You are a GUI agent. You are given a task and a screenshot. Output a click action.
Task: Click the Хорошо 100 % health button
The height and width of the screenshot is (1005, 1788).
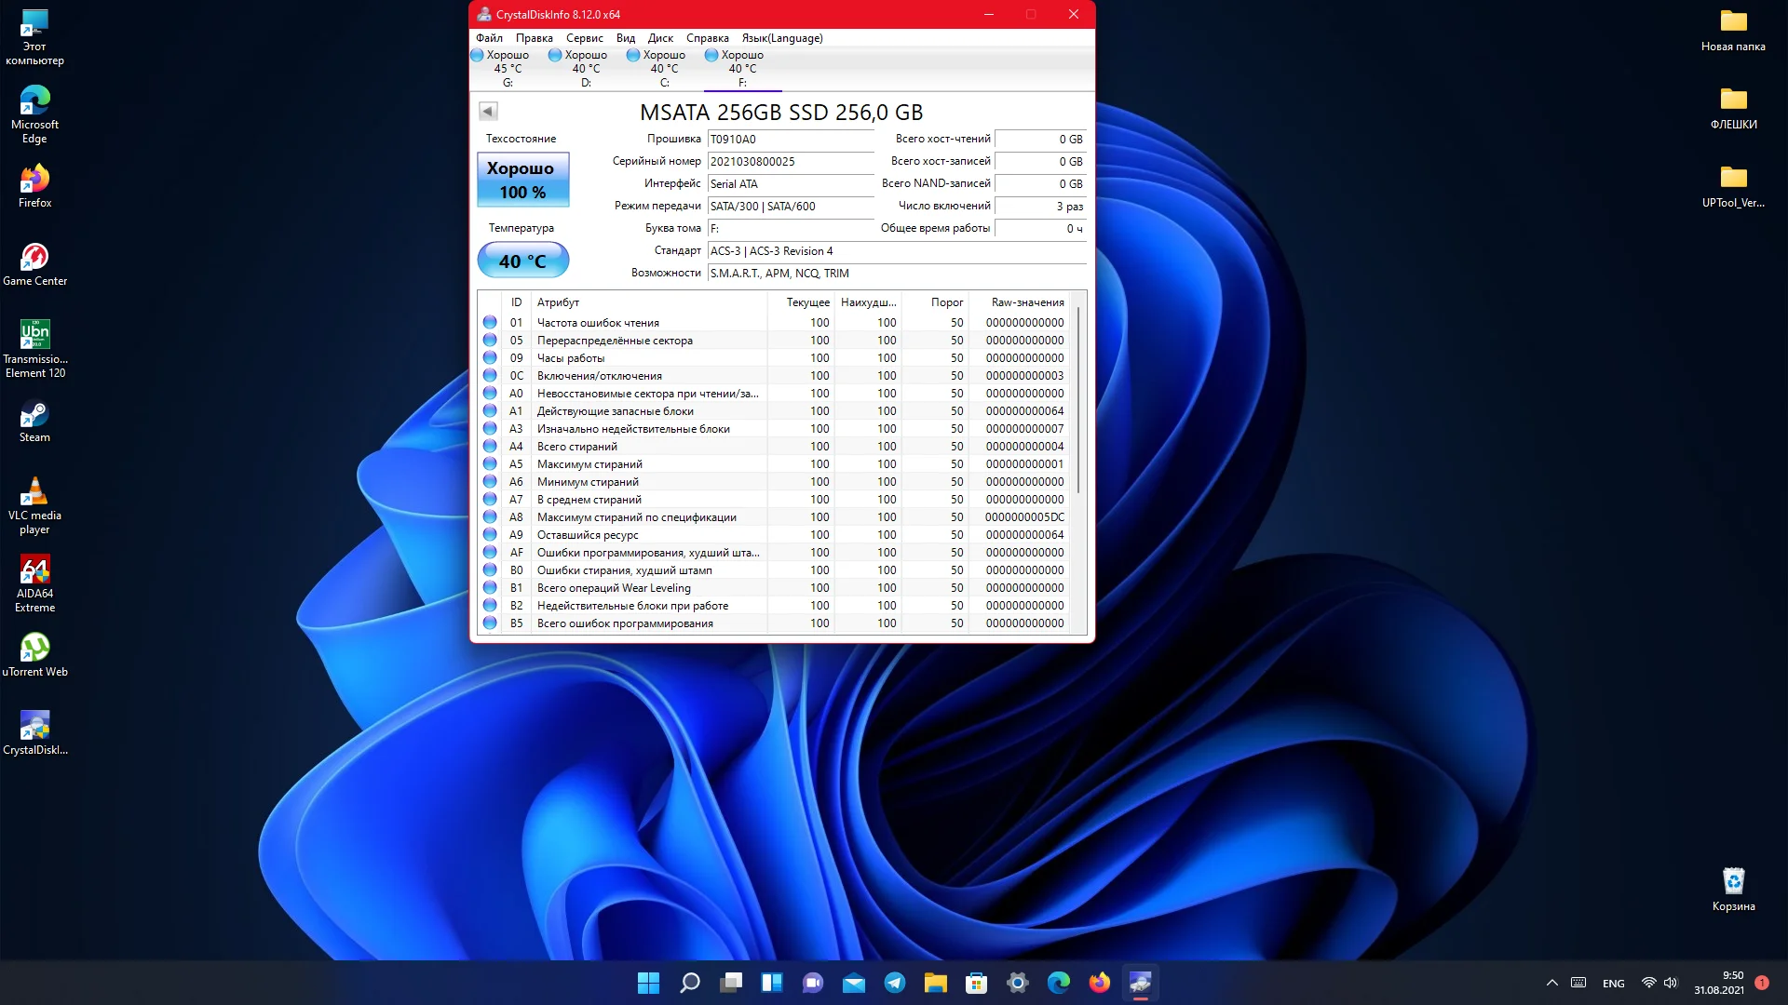pyautogui.click(x=522, y=180)
